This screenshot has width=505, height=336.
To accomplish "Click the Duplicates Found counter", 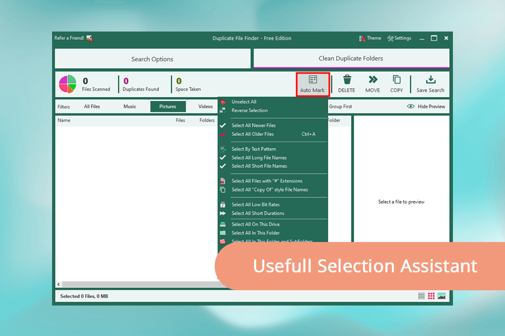I will (141, 84).
